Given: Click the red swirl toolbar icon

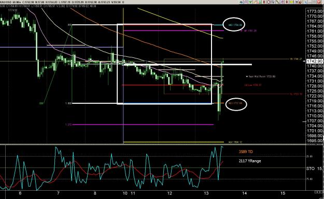Looking at the screenshot, I should (x=300, y=2).
